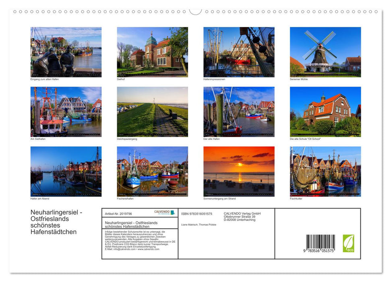Open the "Fischereihafen" photo thumbnail
This screenshot has width=391, height=282.
152,171
